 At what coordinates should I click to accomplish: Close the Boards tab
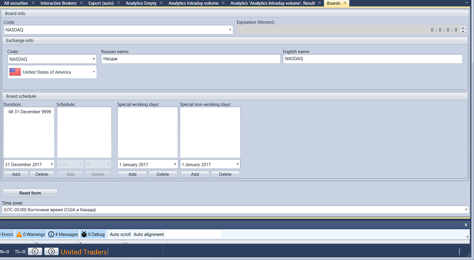(345, 3)
